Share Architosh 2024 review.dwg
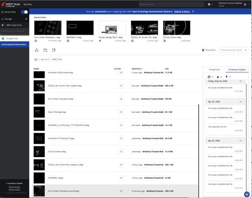This screenshot has width=252, height=198. tap(121, 72)
